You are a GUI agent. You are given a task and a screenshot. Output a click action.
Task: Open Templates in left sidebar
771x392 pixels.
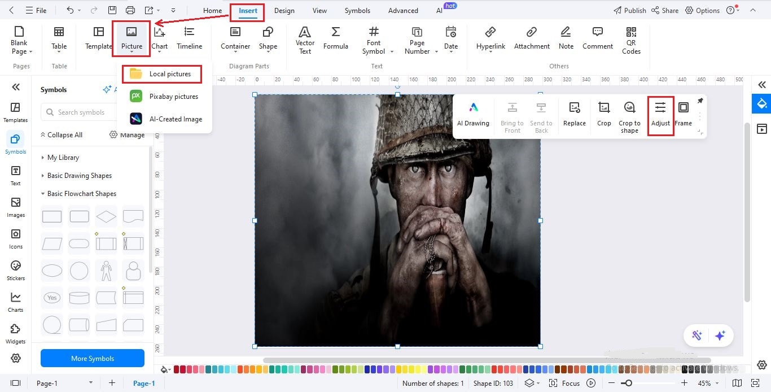click(x=15, y=112)
